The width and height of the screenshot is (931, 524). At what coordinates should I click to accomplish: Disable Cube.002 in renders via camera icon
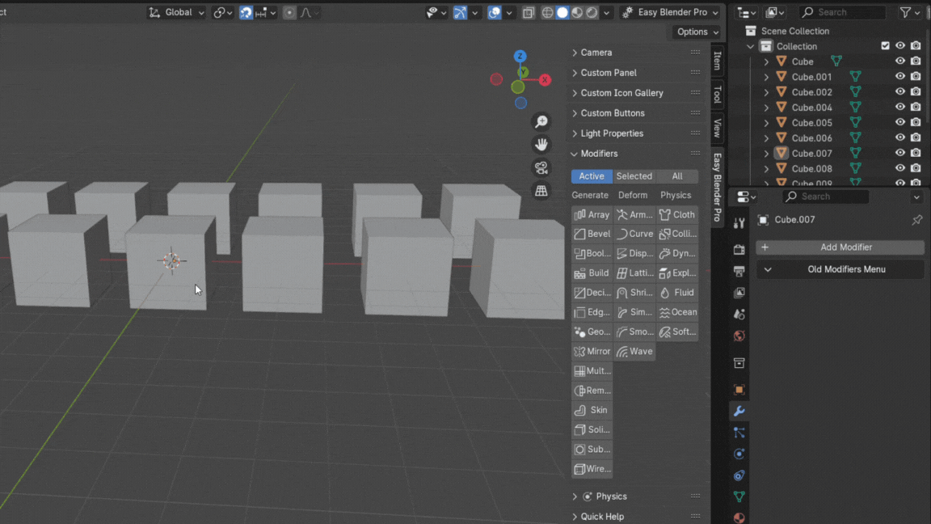pos(916,92)
